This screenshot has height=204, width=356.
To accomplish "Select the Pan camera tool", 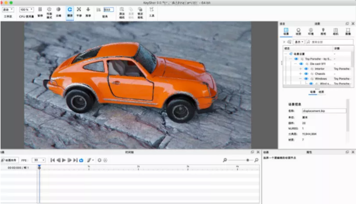I will pyautogui.click(x=79, y=9).
